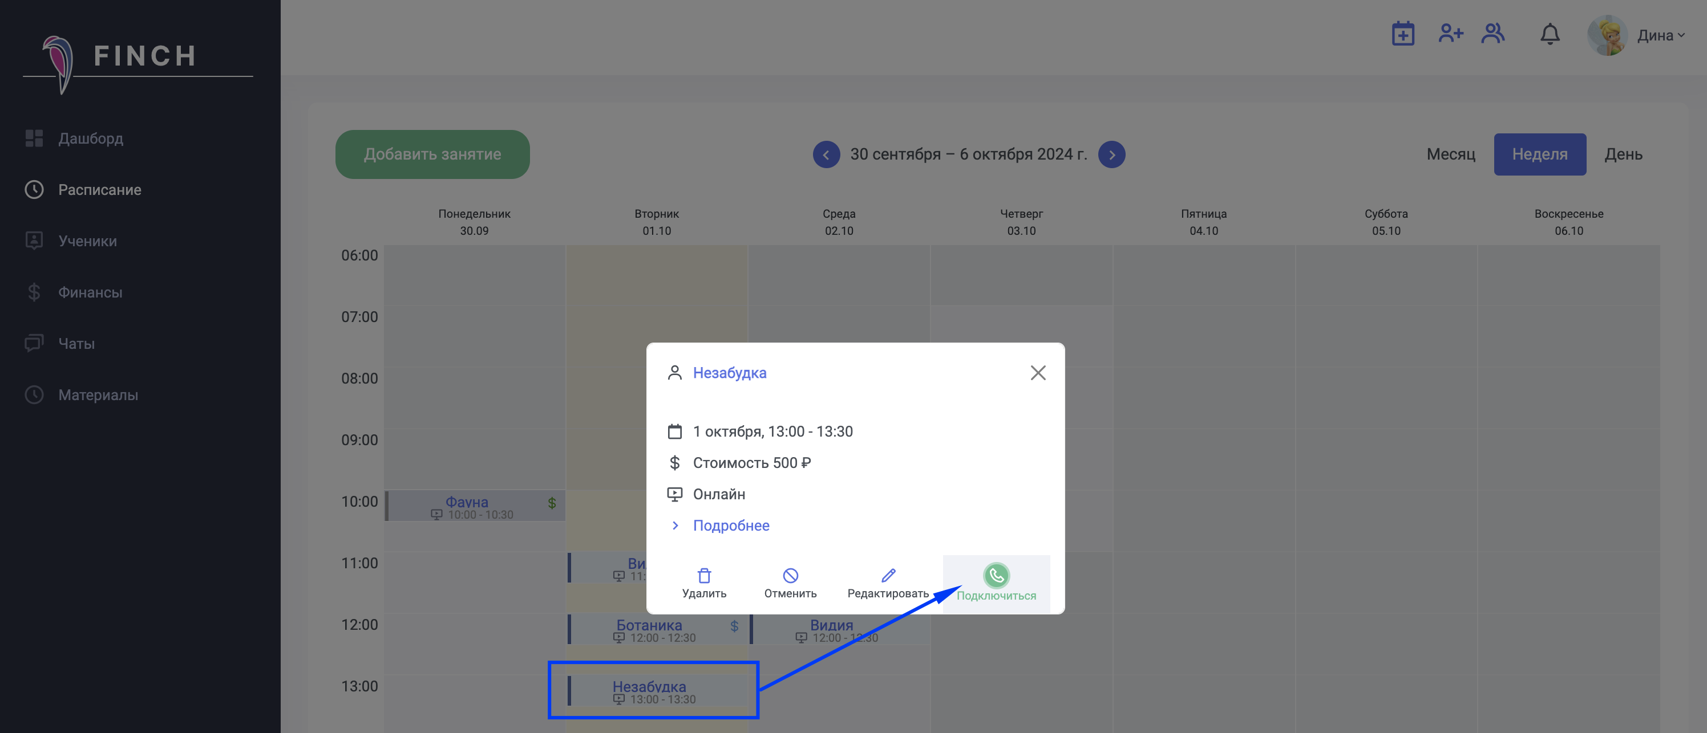
Task: Open the add-calendar-event icon in header
Action: tap(1403, 34)
